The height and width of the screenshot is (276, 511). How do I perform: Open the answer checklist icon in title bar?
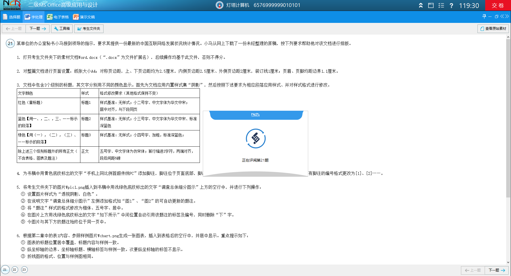tap(441, 5)
